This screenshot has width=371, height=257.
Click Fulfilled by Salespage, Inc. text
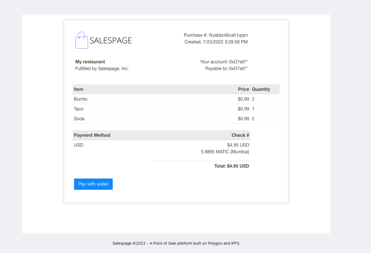click(102, 68)
